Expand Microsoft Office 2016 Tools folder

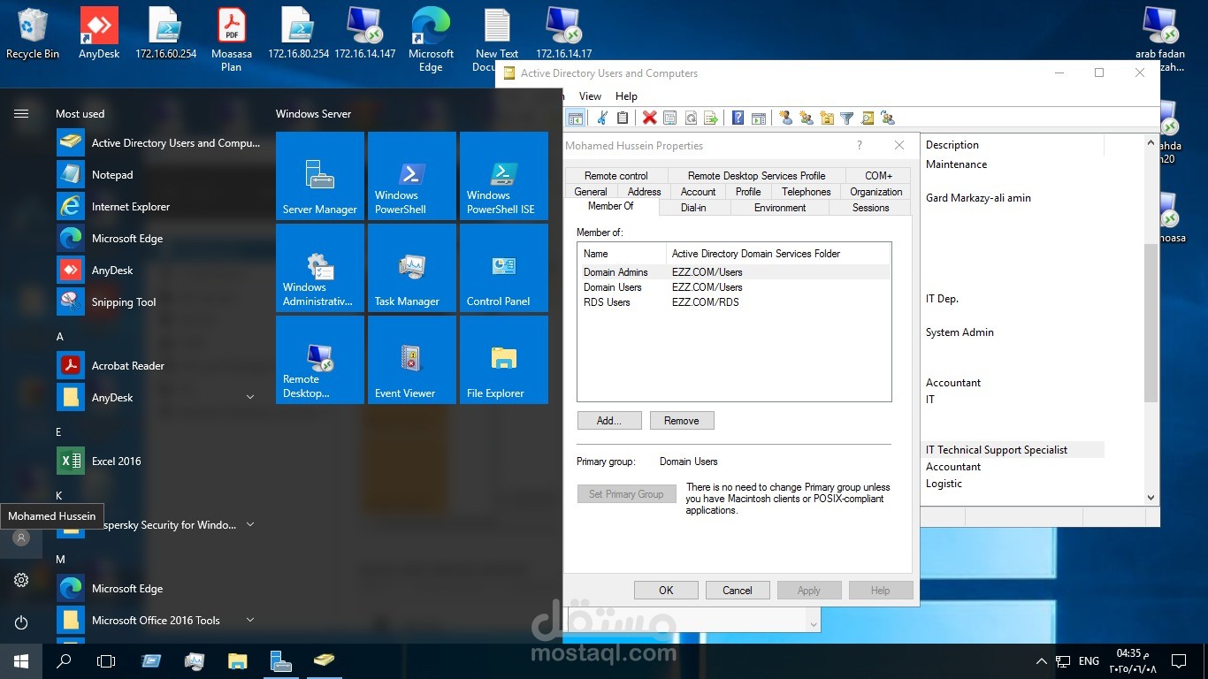pos(250,621)
